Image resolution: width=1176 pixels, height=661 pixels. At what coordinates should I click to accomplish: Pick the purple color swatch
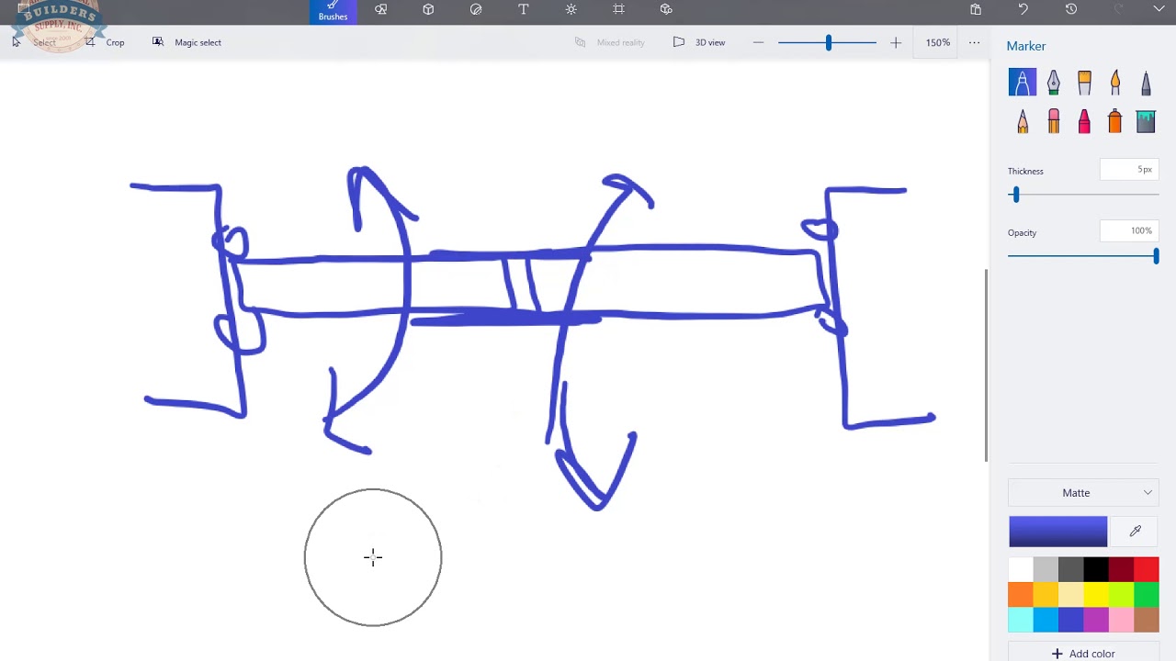(x=1096, y=620)
